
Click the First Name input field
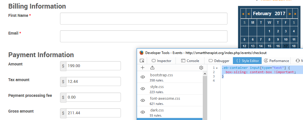(x=144, y=19)
